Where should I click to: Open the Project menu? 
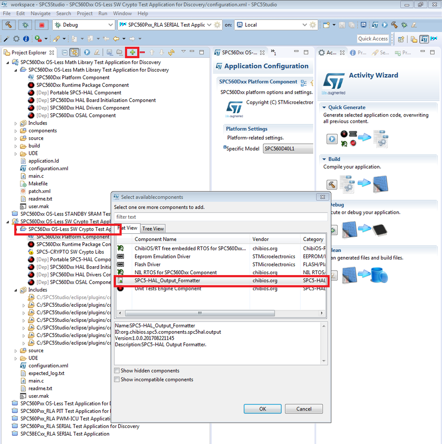(84, 13)
